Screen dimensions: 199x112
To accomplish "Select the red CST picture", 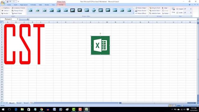I will (24, 44).
